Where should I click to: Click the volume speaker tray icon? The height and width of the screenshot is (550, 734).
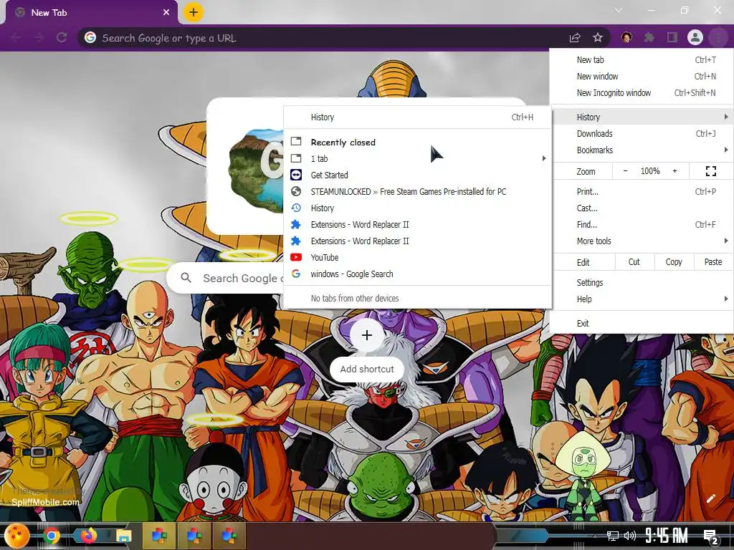[630, 536]
